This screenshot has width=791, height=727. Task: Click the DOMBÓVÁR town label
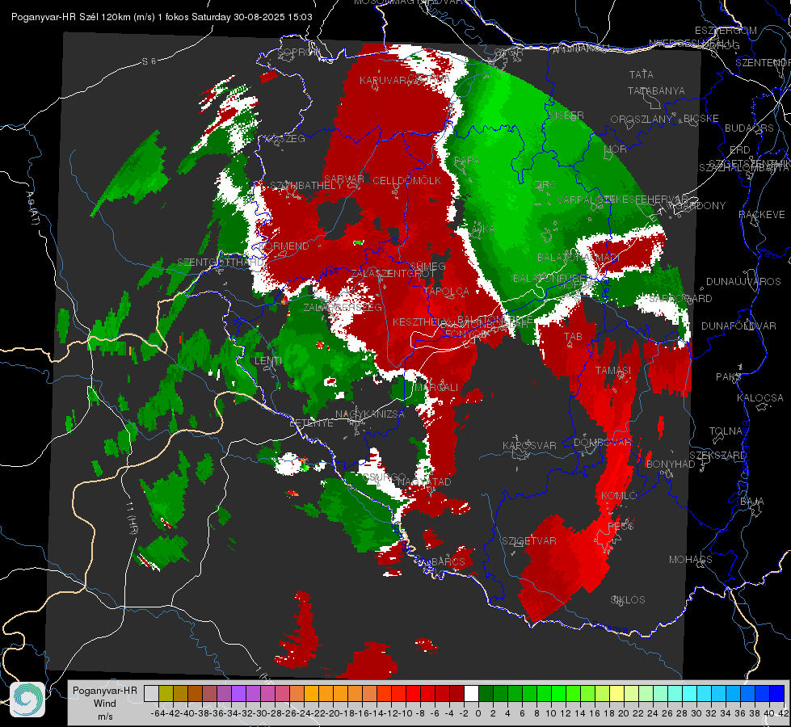[602, 442]
